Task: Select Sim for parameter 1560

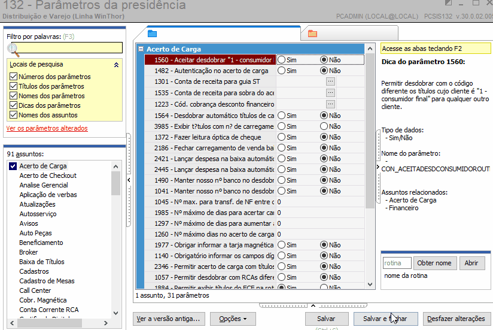Action: point(281,60)
